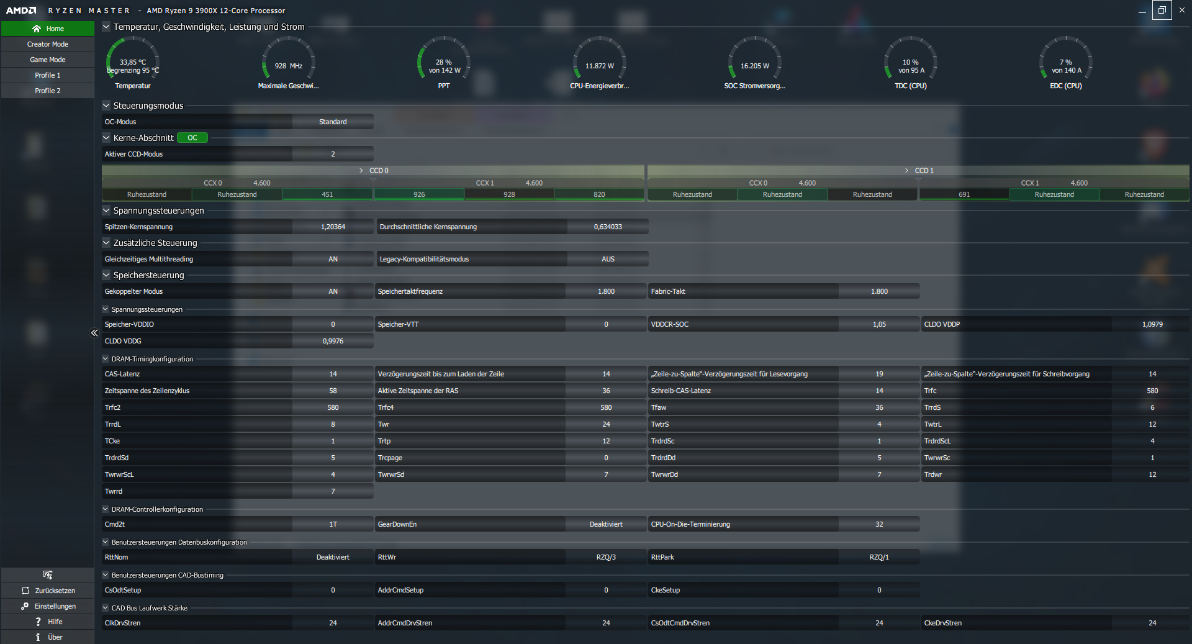1192x644 pixels.
Task: Click the Maximale Geschwindigkeit gauge dial
Action: pos(288,58)
